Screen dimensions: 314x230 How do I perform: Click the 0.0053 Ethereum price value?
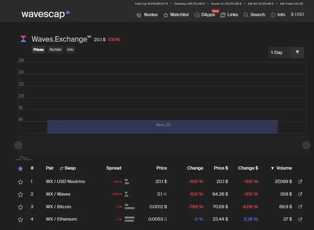[157, 219]
